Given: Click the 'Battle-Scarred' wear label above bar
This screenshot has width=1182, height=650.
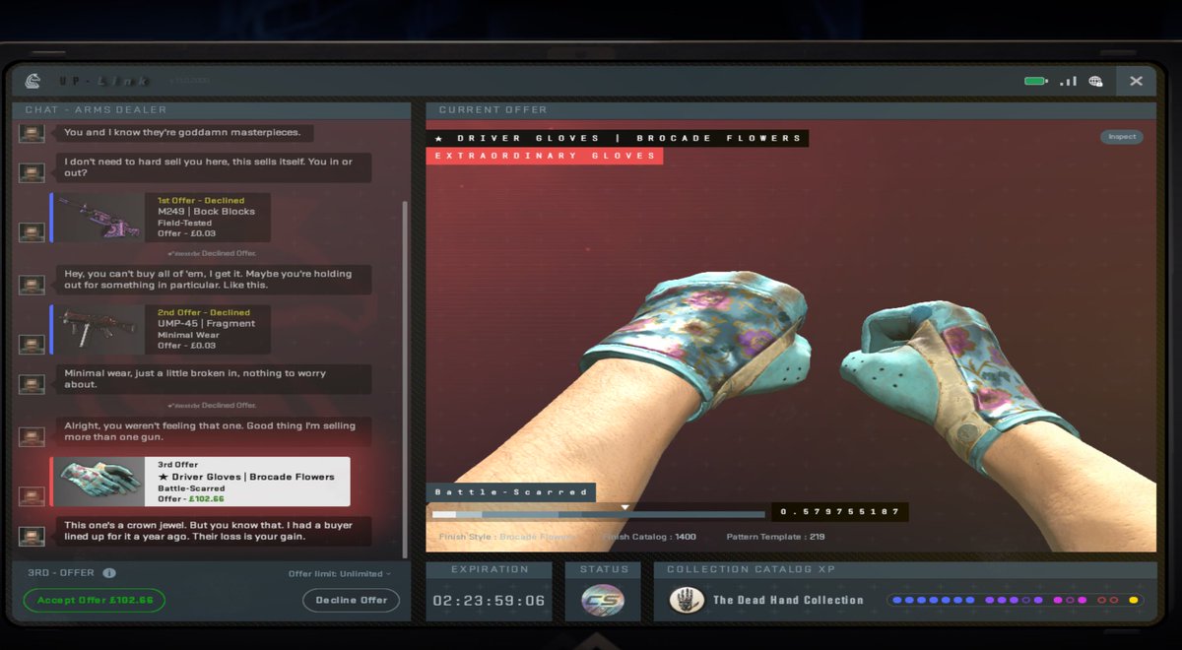Looking at the screenshot, I should (x=510, y=491).
